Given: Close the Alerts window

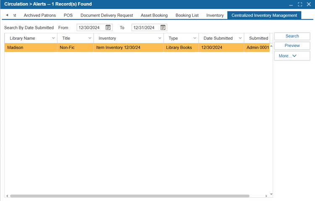Looking at the screenshot, I should [x=309, y=4].
